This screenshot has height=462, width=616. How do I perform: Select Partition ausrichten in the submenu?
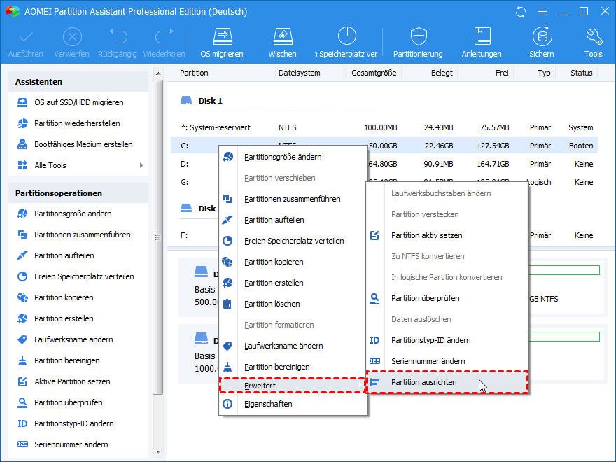(x=447, y=383)
